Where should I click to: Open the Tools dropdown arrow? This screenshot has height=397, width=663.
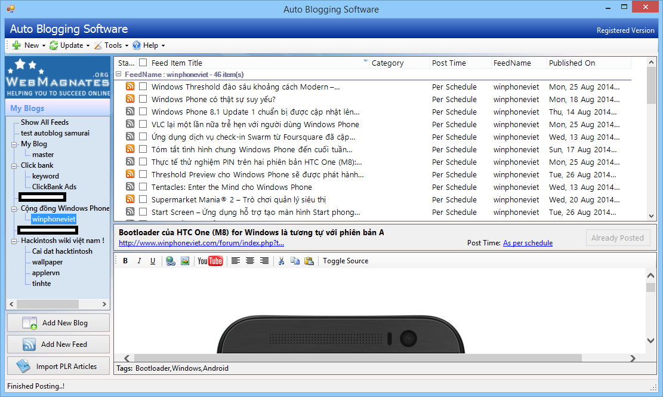point(127,45)
